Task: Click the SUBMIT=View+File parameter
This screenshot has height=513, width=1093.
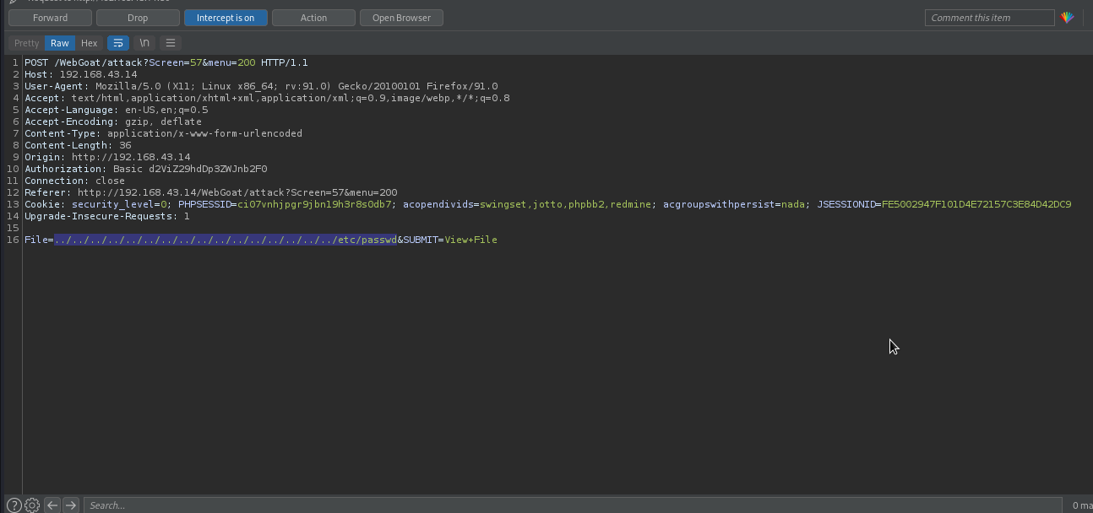Action: coord(450,240)
